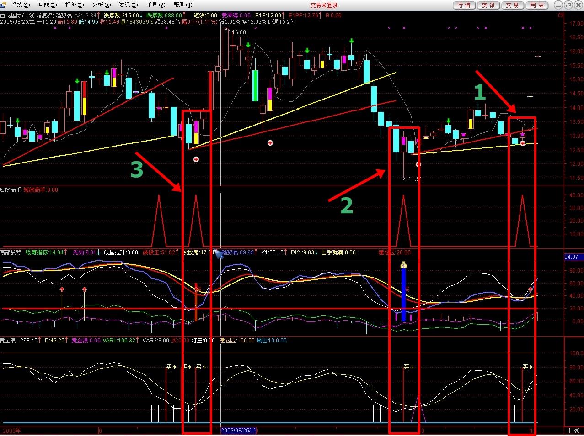
Task: Open the 资讯(I) menu
Action: 129,5
